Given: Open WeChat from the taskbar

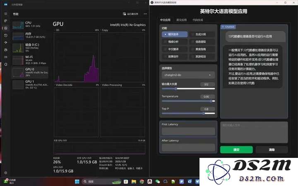Looking at the screenshot, I should tap(158, 181).
